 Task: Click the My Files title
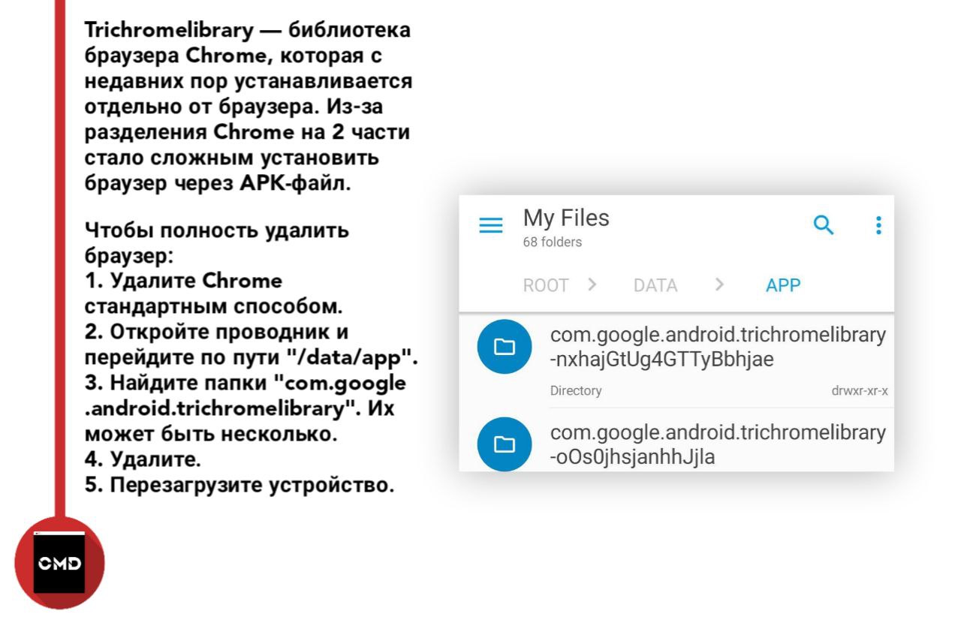click(x=566, y=218)
